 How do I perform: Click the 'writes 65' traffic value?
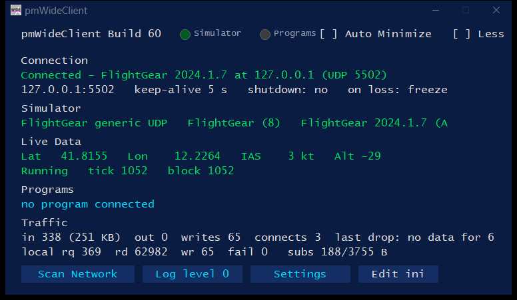click(x=211, y=237)
